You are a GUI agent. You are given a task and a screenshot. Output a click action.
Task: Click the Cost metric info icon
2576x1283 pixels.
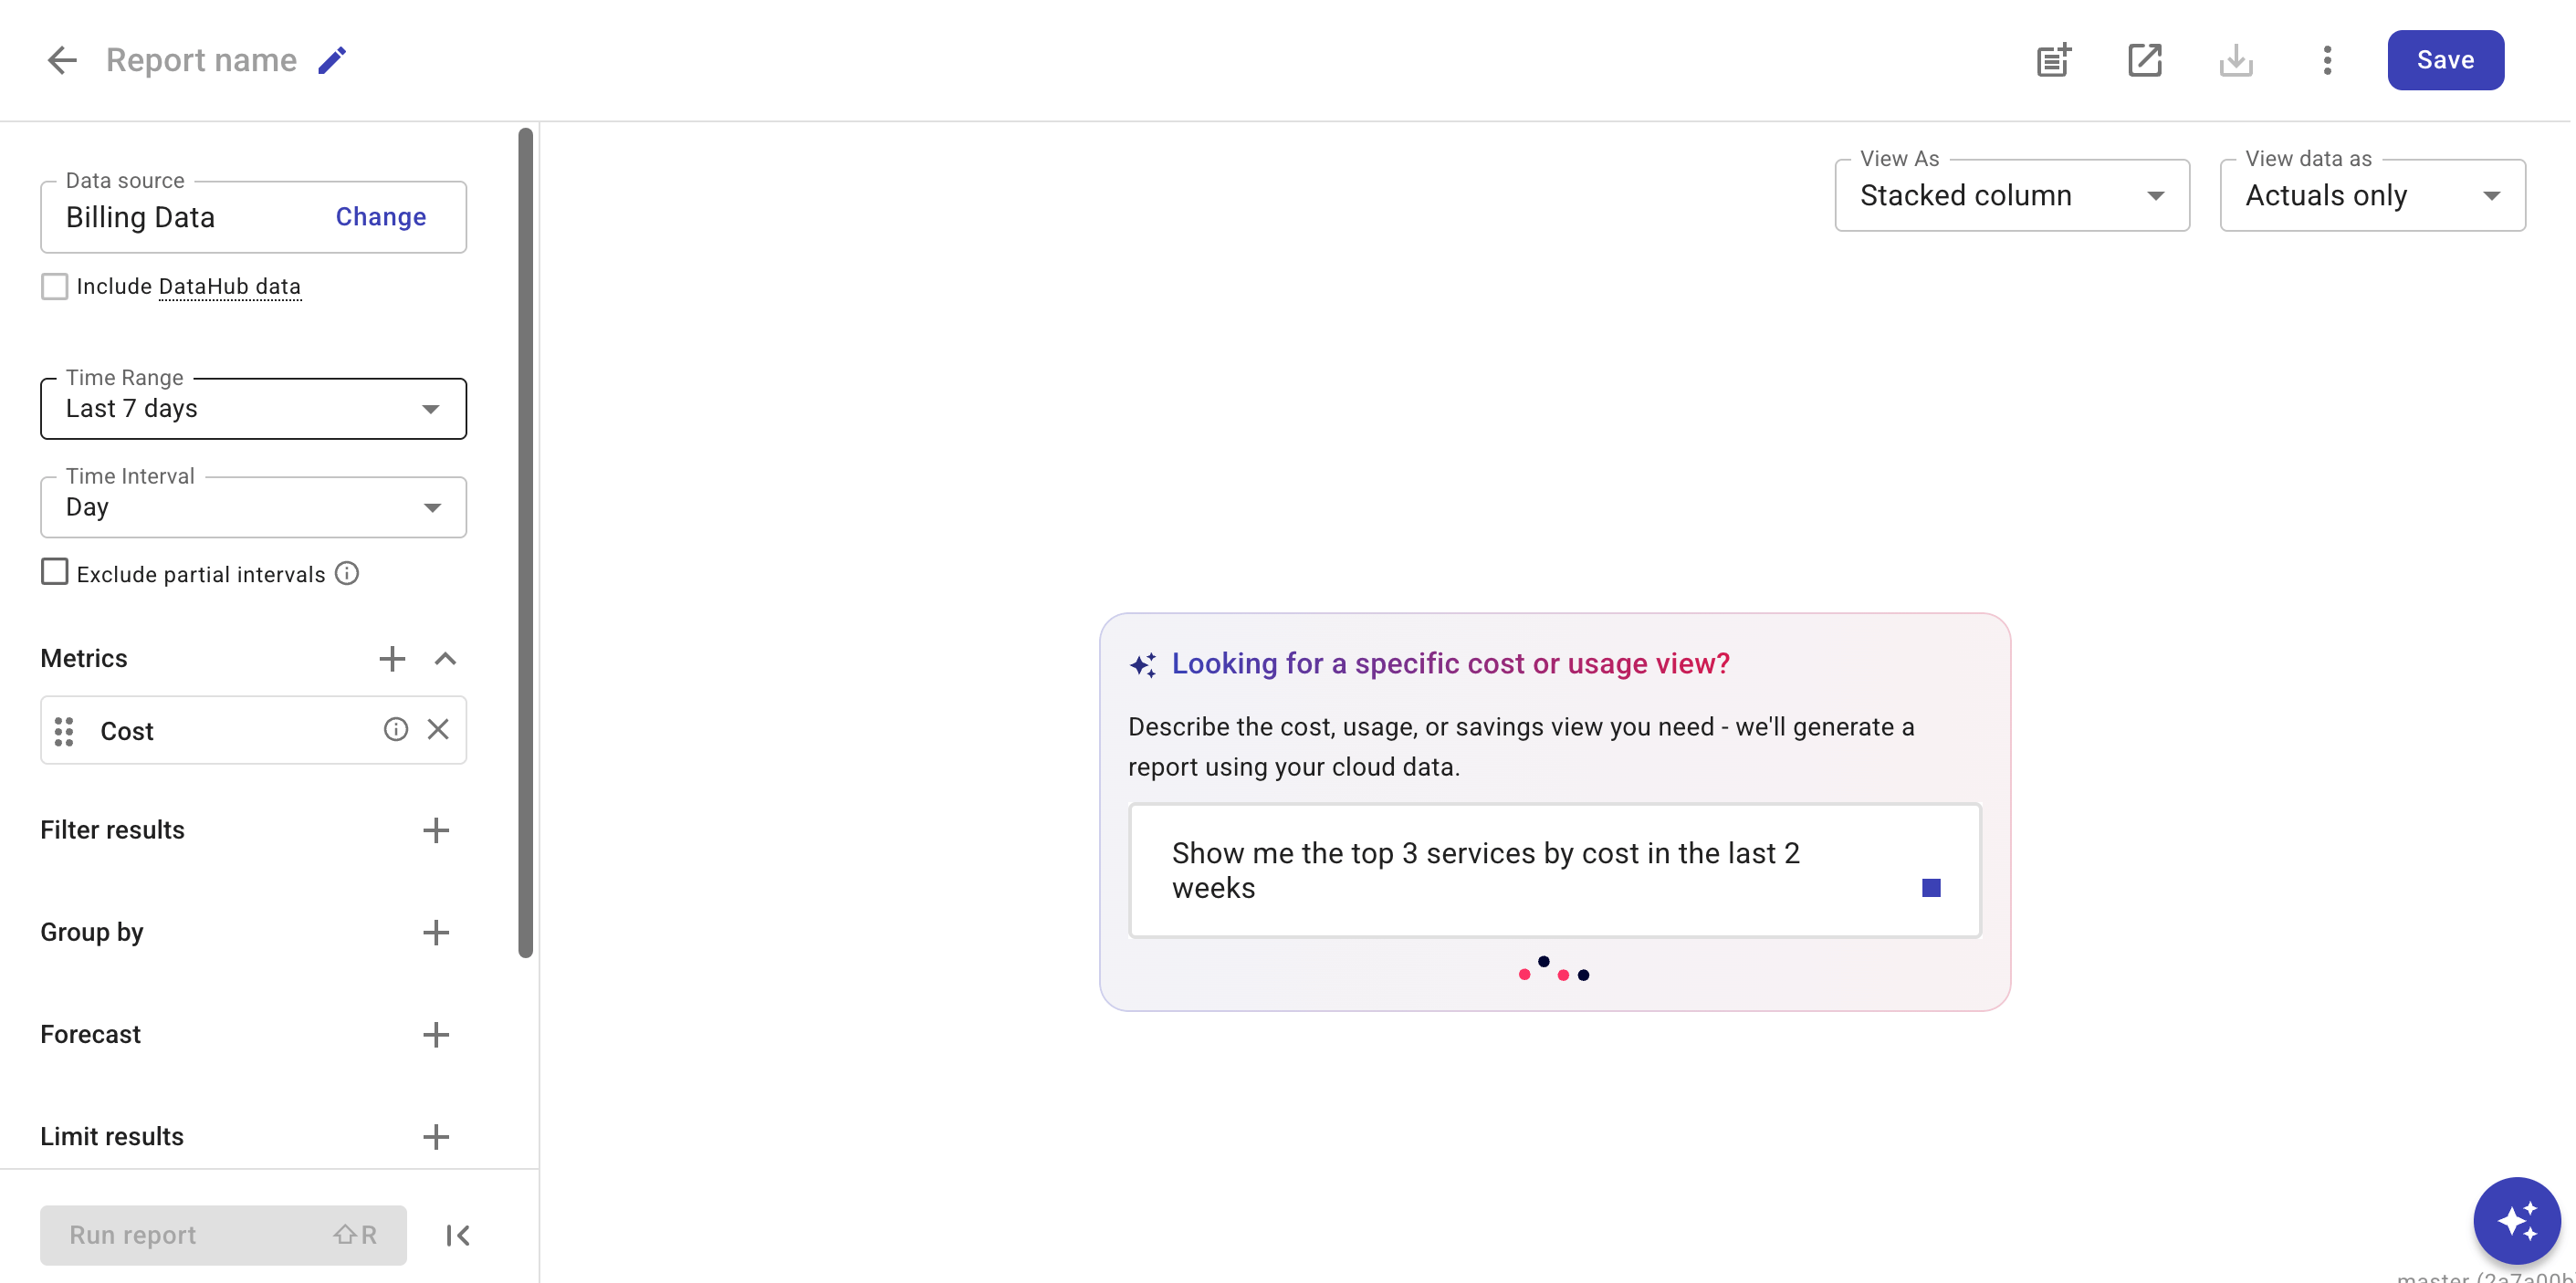(396, 729)
